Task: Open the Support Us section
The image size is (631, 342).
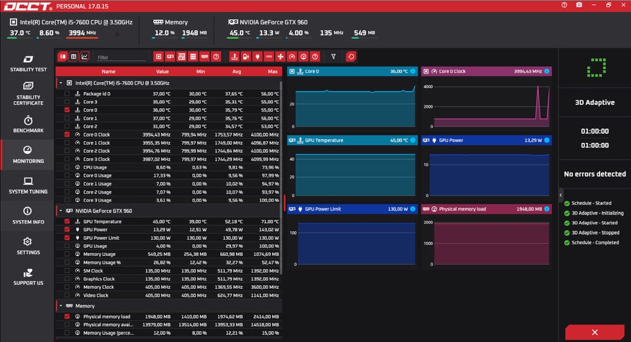Action: [28, 277]
